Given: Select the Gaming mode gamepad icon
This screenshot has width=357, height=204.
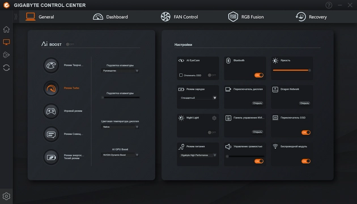Looking at the screenshot, I should 51,111.
